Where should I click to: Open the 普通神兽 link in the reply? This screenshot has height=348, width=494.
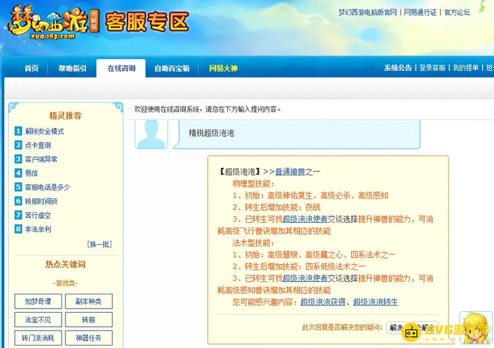[290, 172]
